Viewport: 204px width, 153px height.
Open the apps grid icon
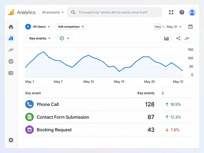(x=171, y=12)
